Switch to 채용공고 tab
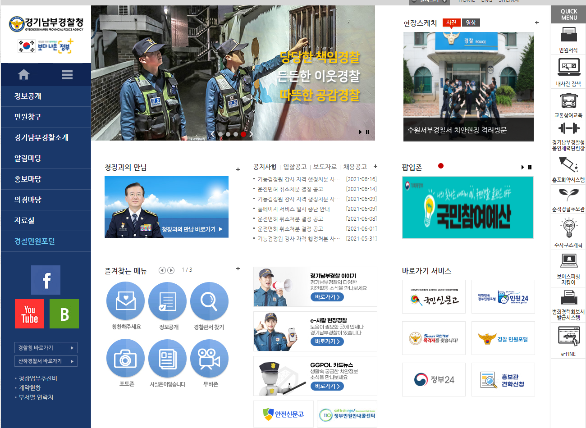This screenshot has width=586, height=428. (355, 167)
